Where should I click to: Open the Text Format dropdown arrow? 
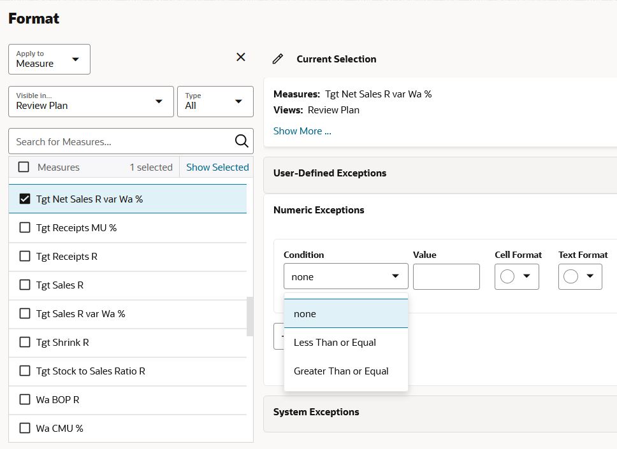tap(590, 276)
